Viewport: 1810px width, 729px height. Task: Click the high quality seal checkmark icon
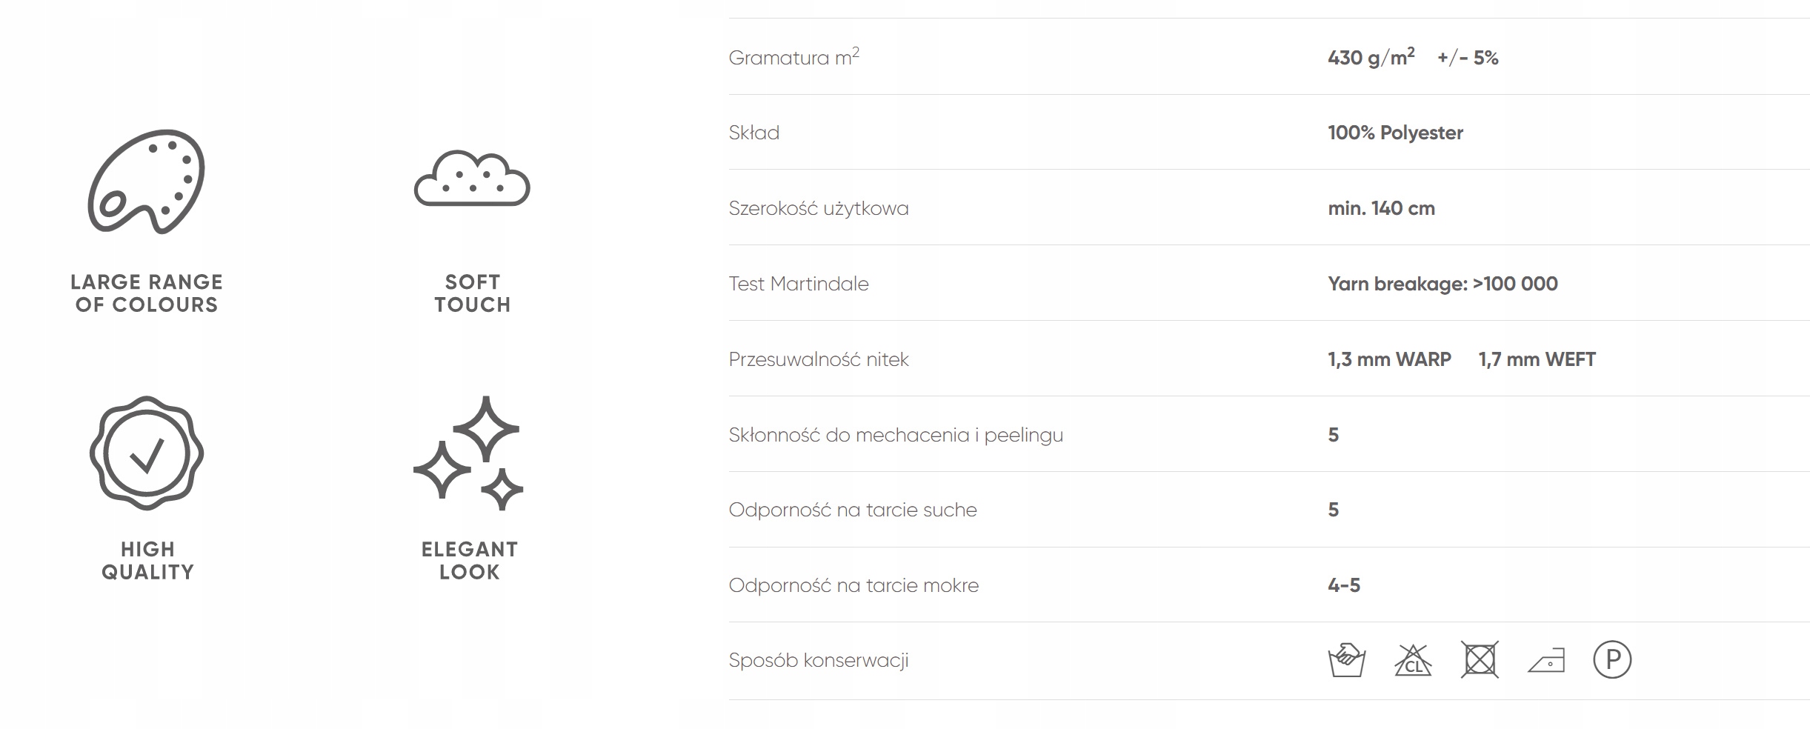(x=147, y=453)
